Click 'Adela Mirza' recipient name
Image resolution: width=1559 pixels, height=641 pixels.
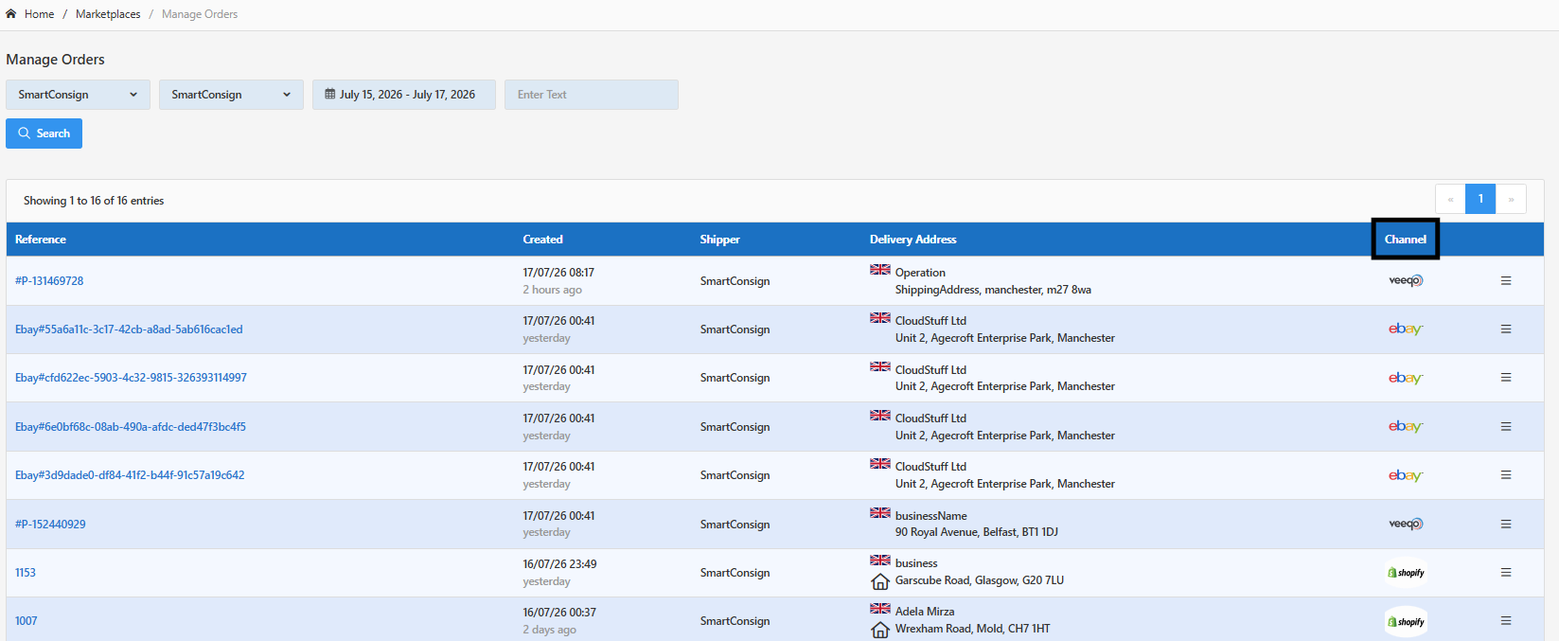pyautogui.click(x=925, y=612)
